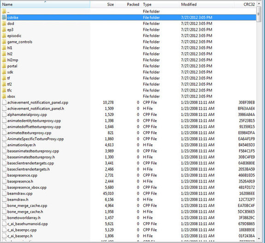Click the tf2 folder icon
The height and width of the screenshot is (243, 265).
pyautogui.click(x=4, y=84)
